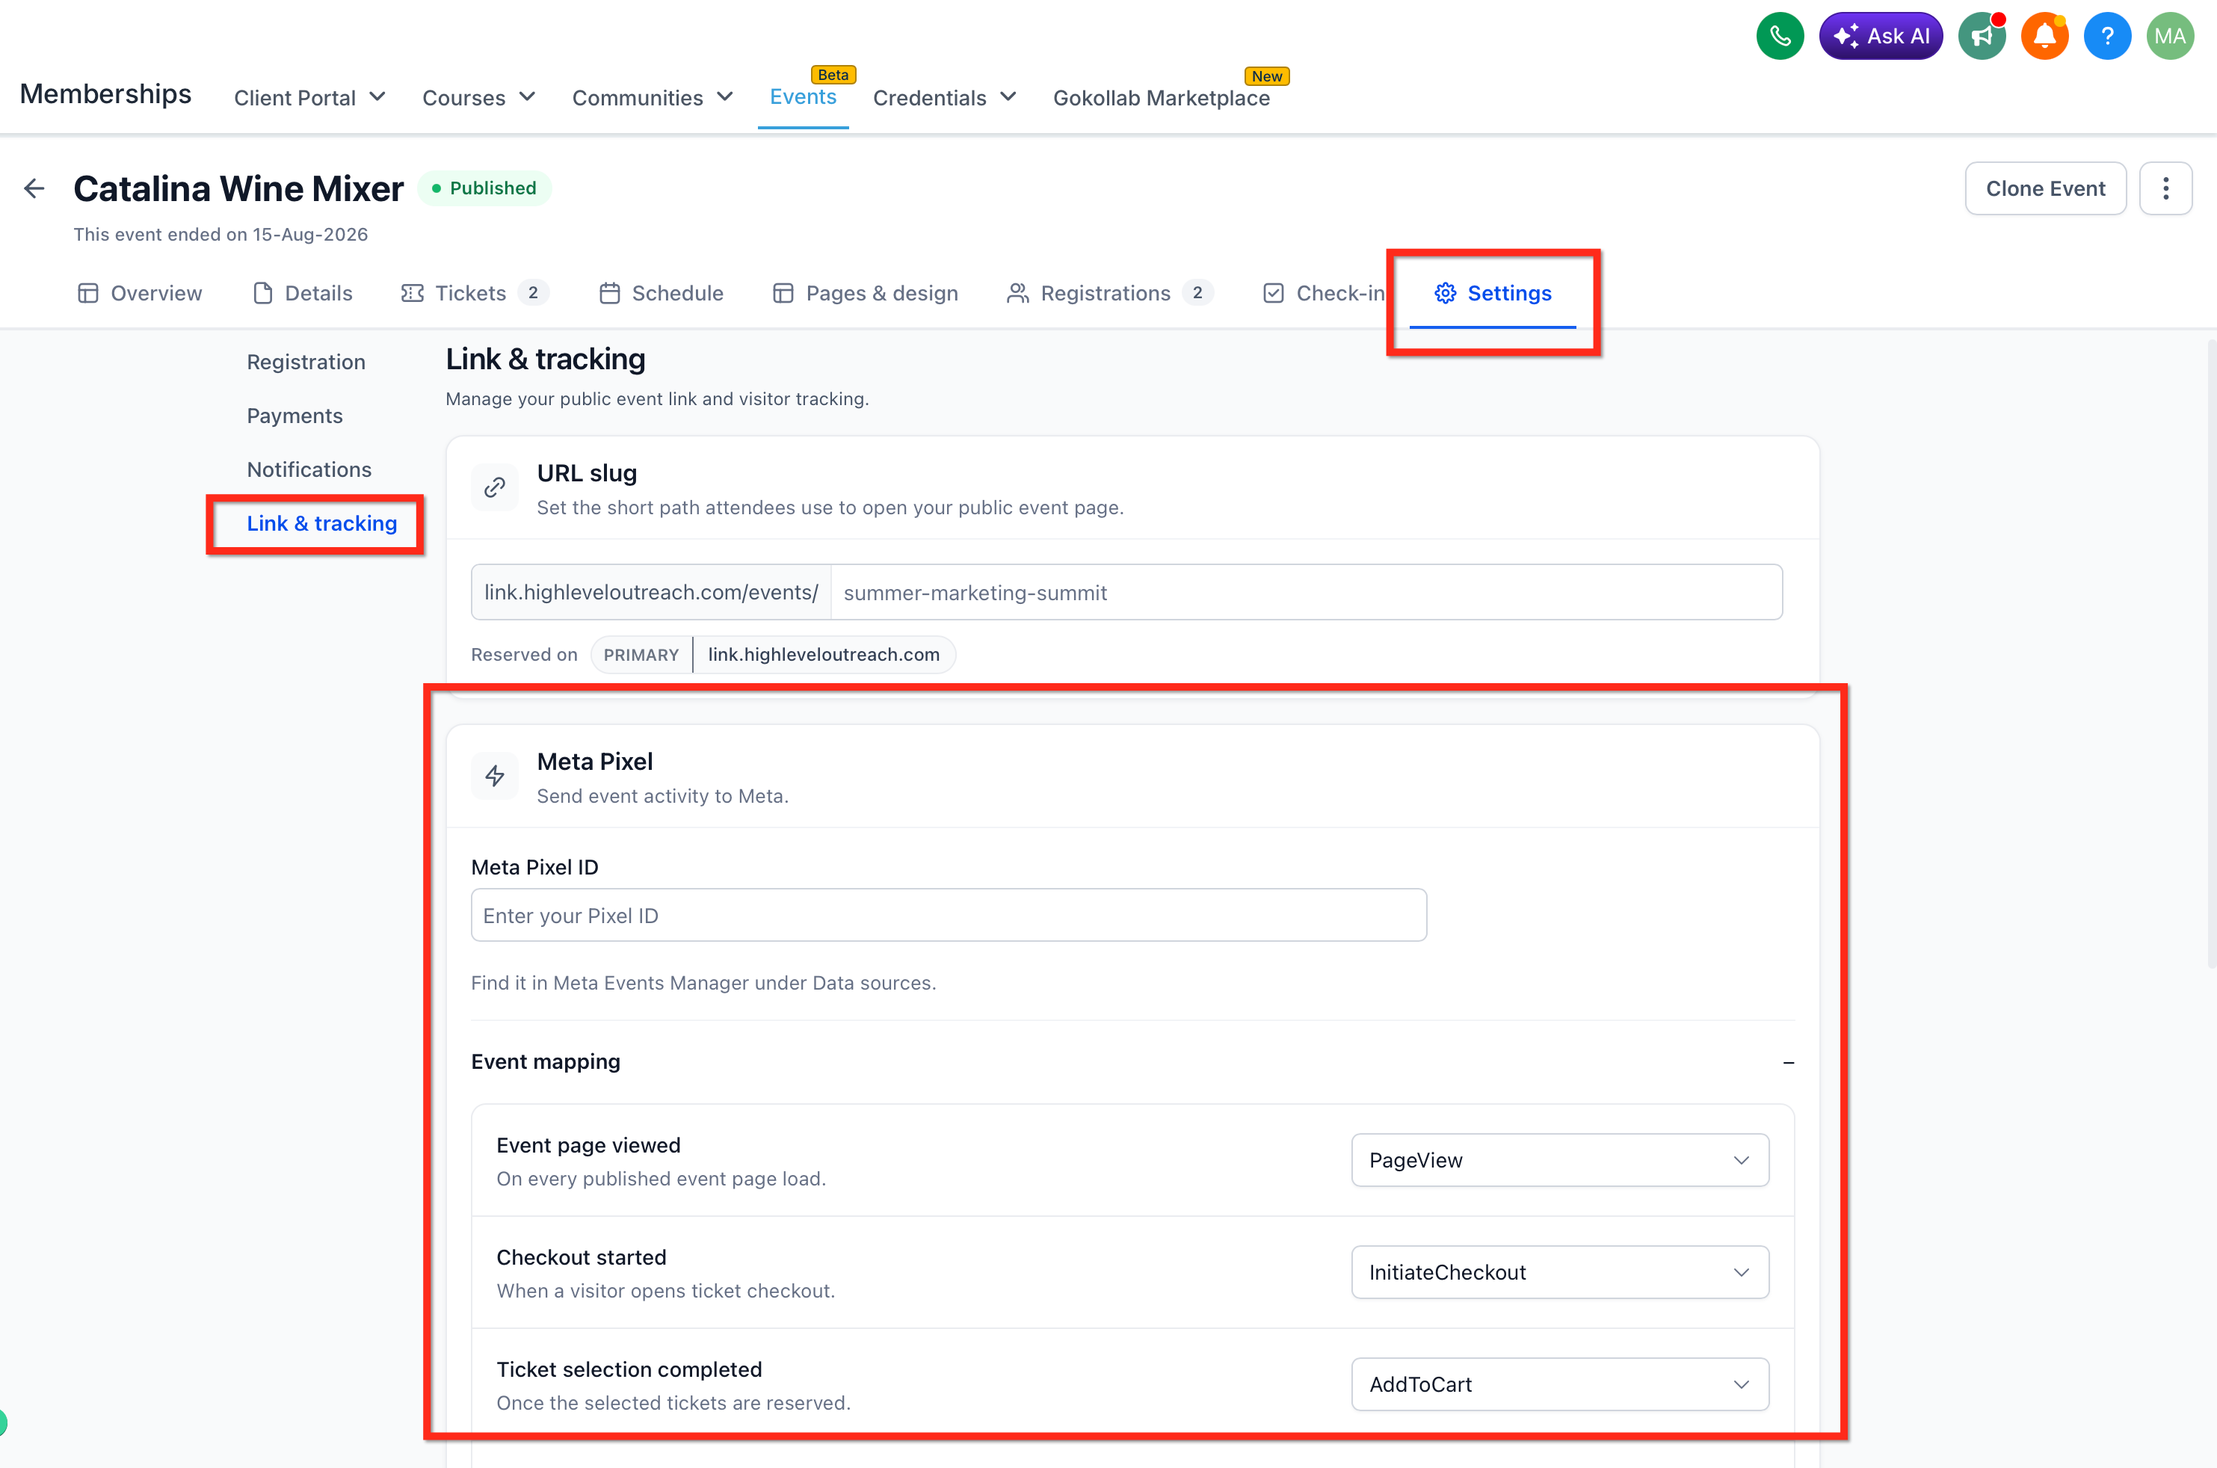Viewport: 2217px width, 1468px height.
Task: Expand the Client Portal menu
Action: (x=310, y=97)
